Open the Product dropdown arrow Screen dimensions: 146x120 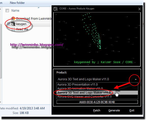136,79
